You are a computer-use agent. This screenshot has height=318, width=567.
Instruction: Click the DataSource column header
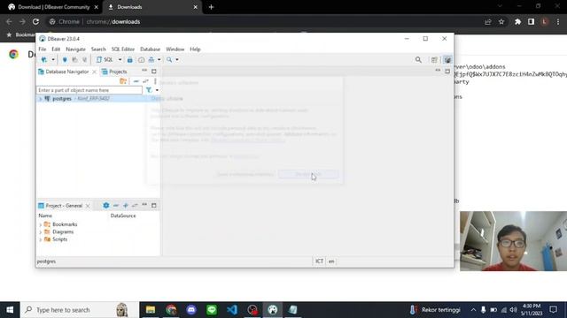tap(123, 216)
